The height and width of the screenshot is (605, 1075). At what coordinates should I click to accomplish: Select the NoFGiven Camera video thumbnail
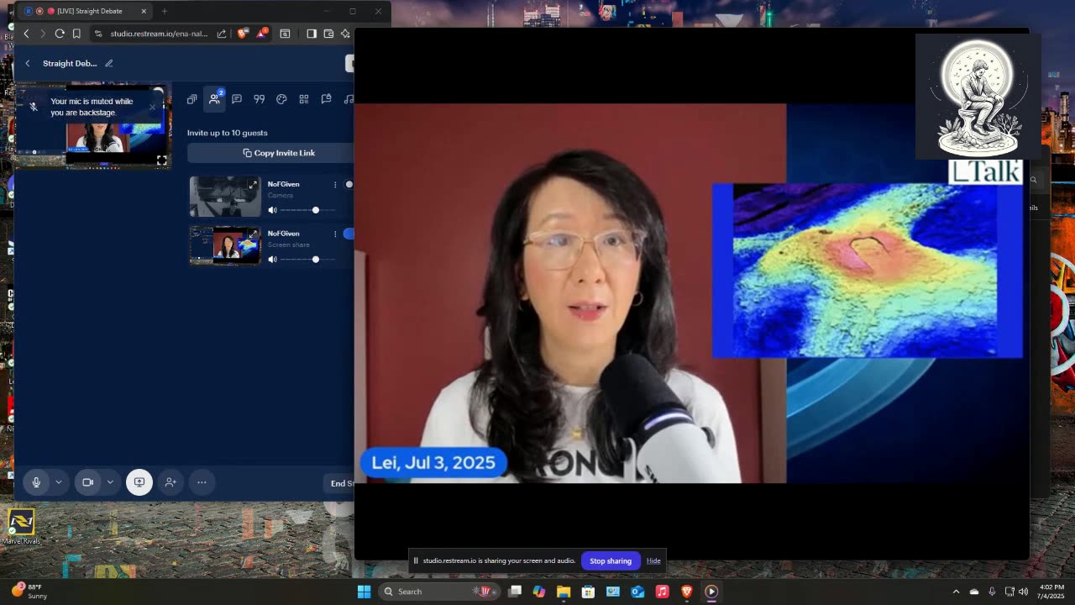pos(225,197)
